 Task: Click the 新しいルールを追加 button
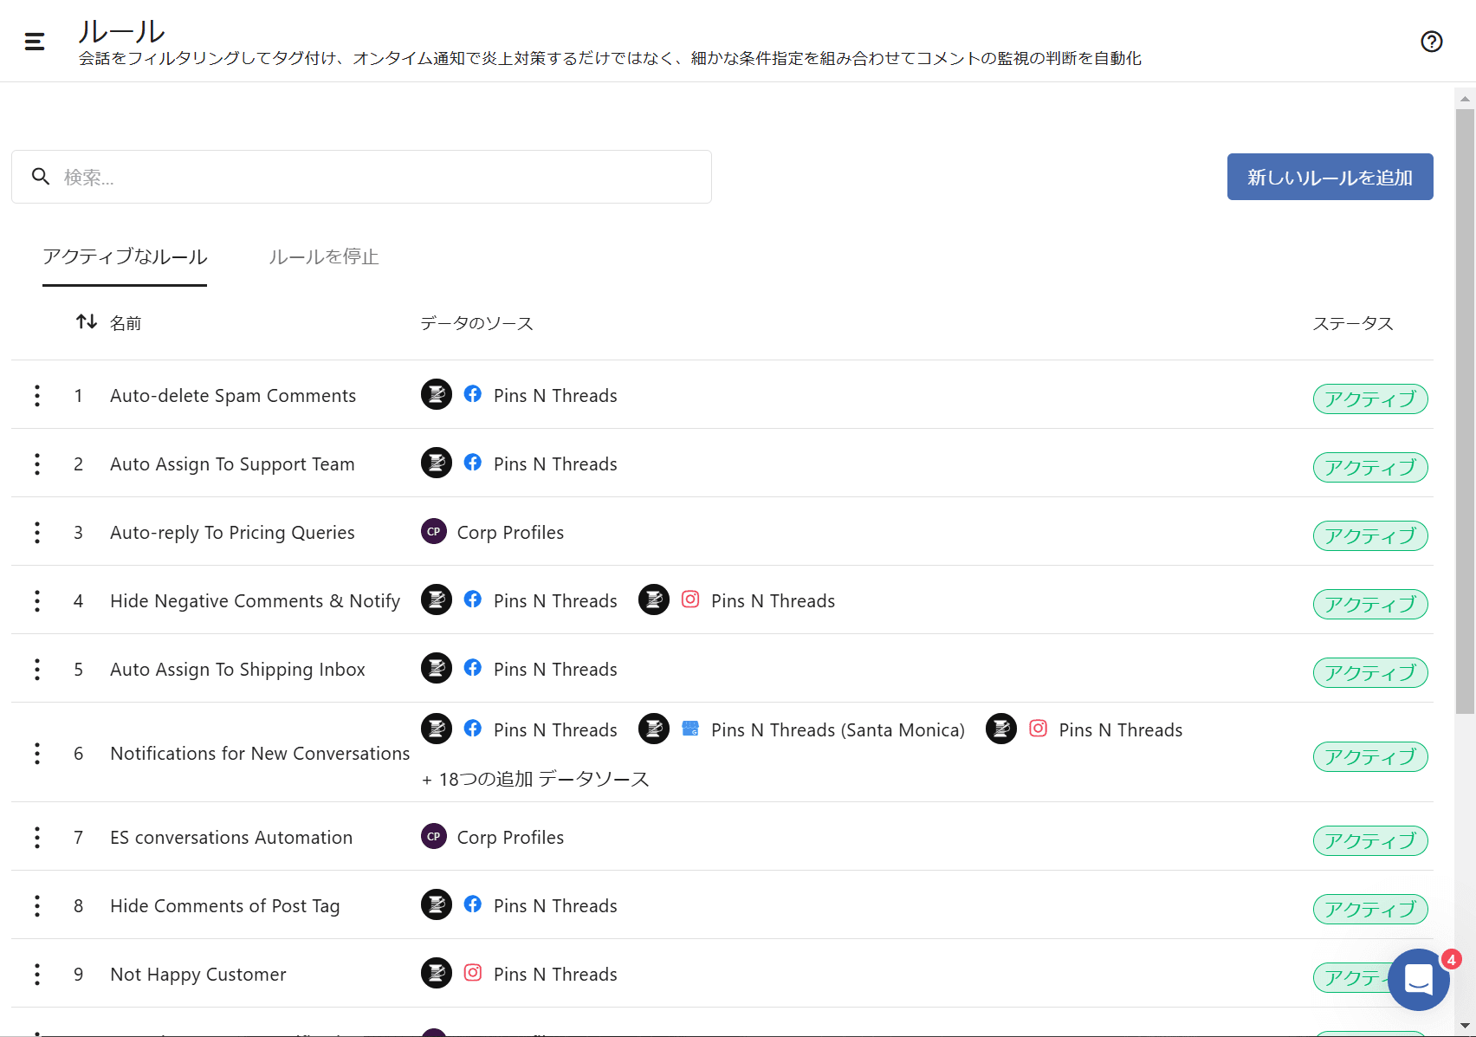point(1330,177)
